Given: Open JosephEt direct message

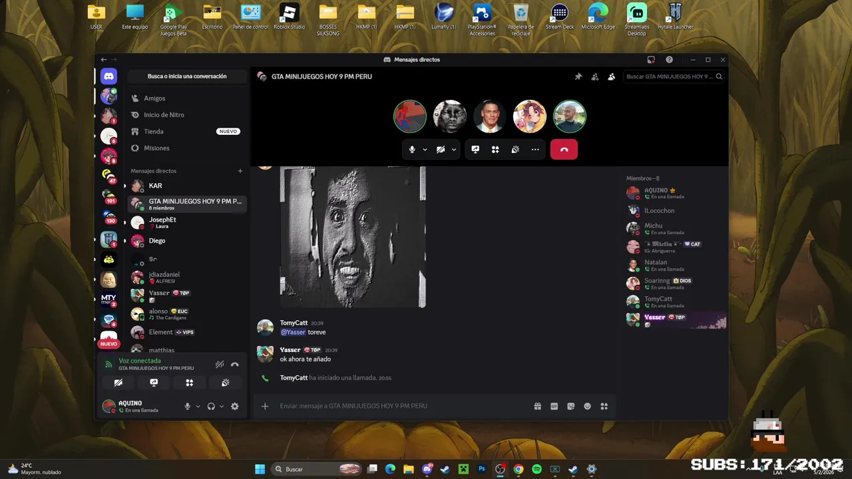Looking at the screenshot, I should coord(186,222).
